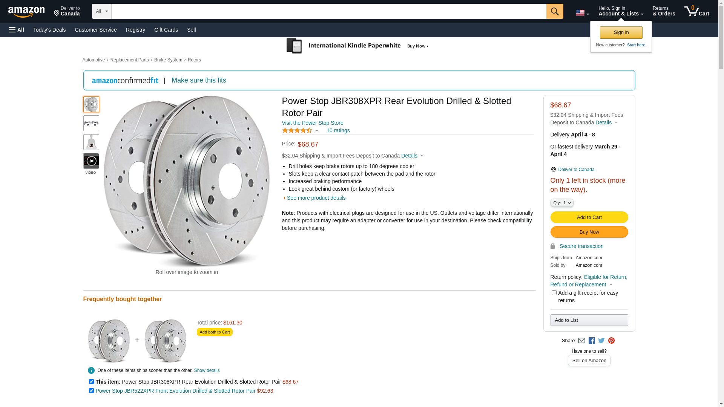
Task: Select the second rotor product thumbnail
Action: [91, 123]
